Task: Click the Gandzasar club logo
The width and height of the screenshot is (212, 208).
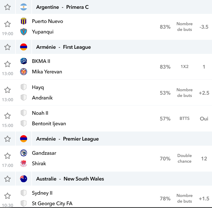Action: (x=23, y=153)
